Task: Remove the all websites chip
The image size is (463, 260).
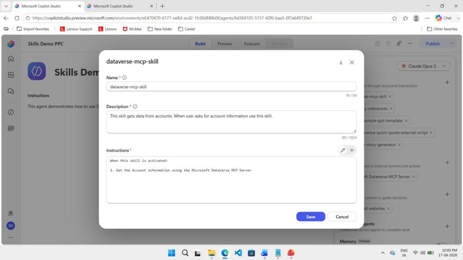Action: pyautogui.click(x=388, y=209)
